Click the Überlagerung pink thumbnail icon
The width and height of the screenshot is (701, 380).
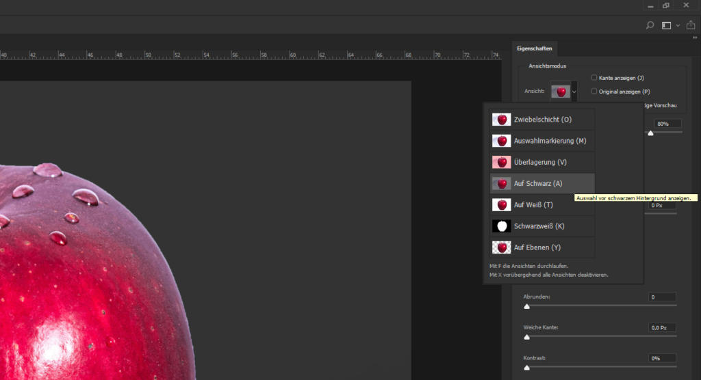coord(501,162)
